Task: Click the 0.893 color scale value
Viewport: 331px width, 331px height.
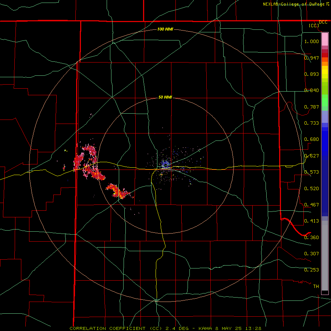Action: pyautogui.click(x=312, y=74)
